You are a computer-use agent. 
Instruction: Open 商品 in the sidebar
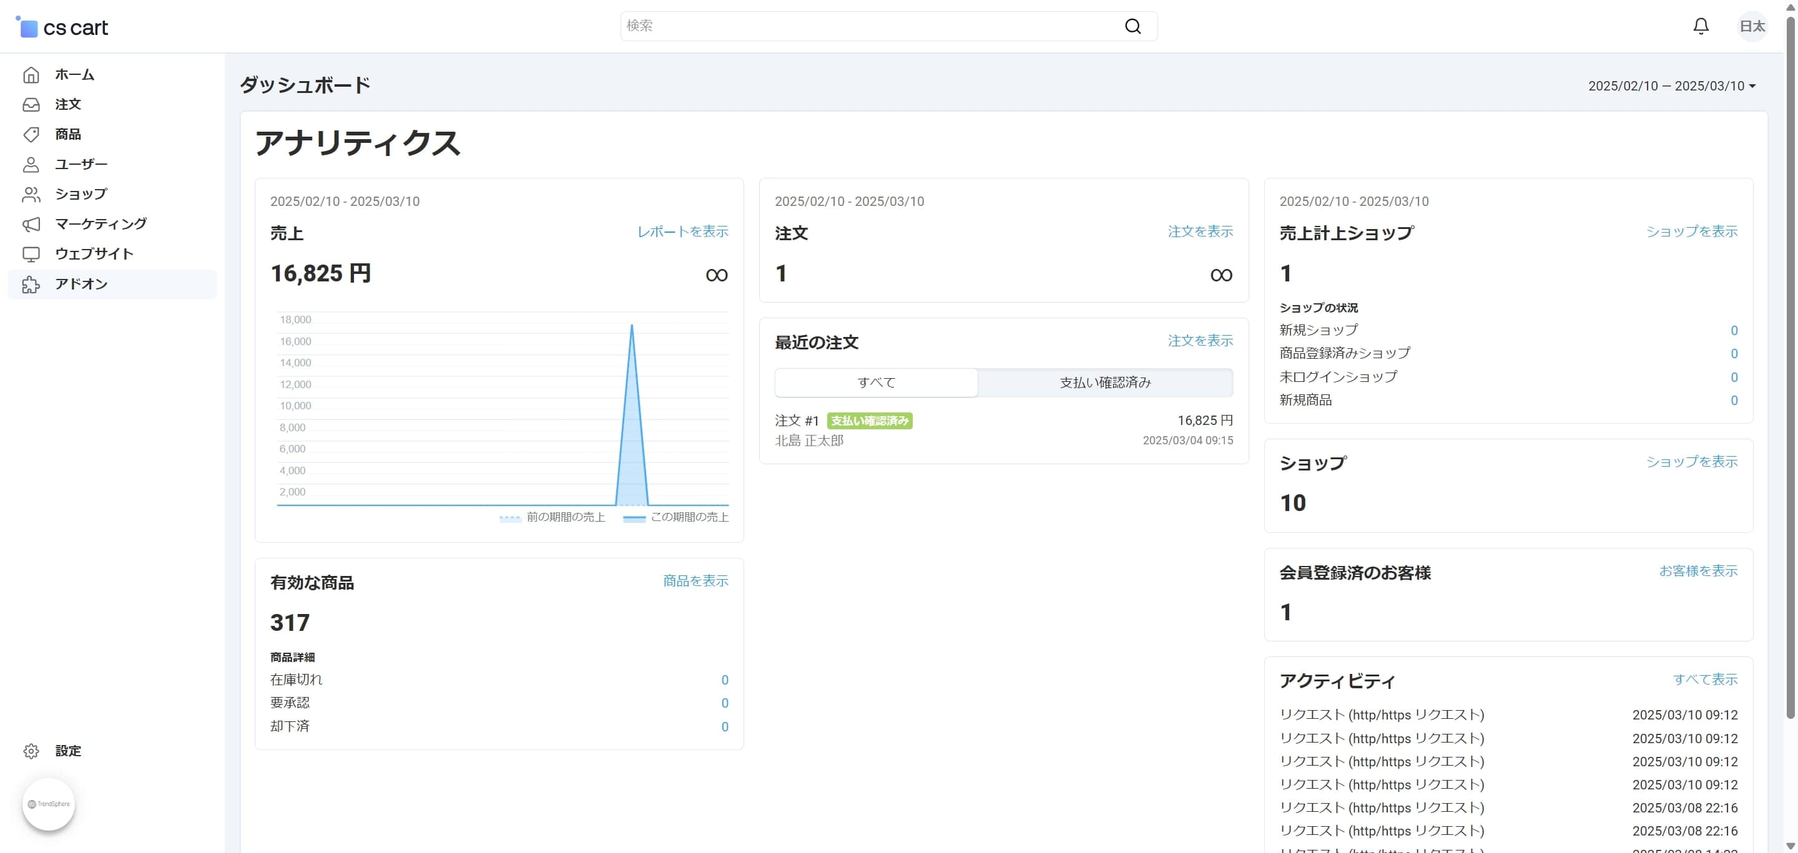pos(112,135)
